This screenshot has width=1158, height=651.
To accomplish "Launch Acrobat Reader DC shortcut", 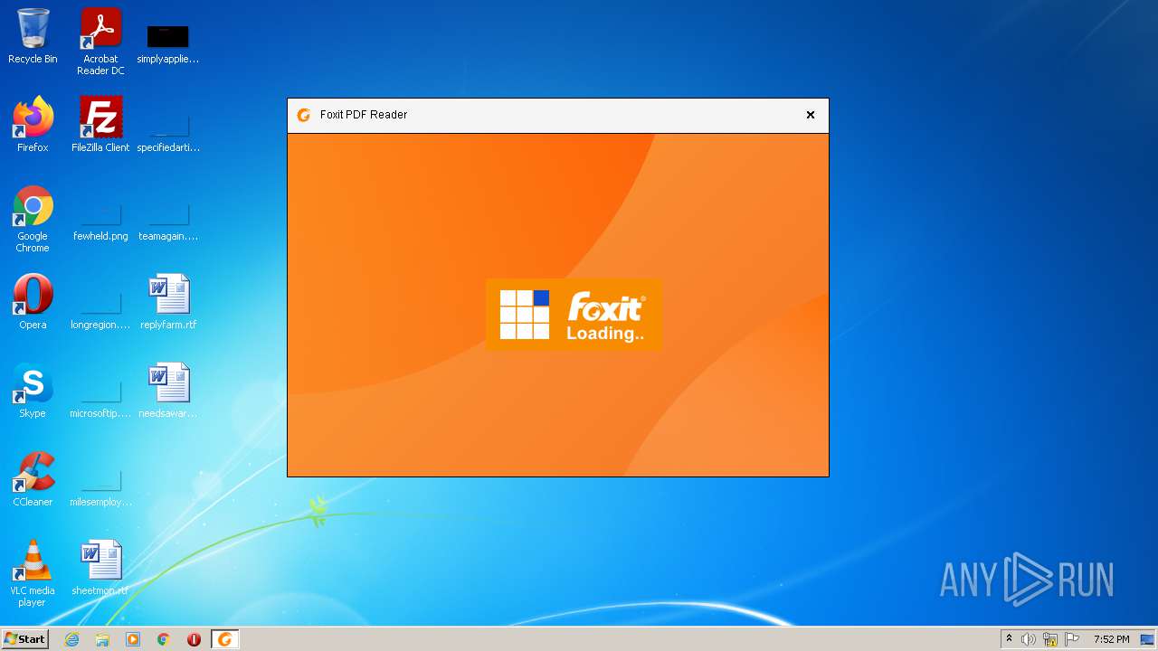I will (x=100, y=42).
